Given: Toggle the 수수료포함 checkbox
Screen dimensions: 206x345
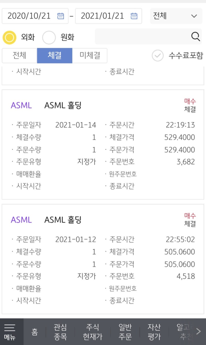Looking at the screenshot, I should click(158, 55).
